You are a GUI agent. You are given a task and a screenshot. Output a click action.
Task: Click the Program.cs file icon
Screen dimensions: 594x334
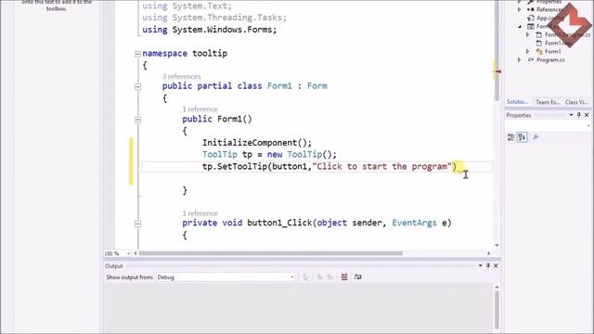[531, 59]
